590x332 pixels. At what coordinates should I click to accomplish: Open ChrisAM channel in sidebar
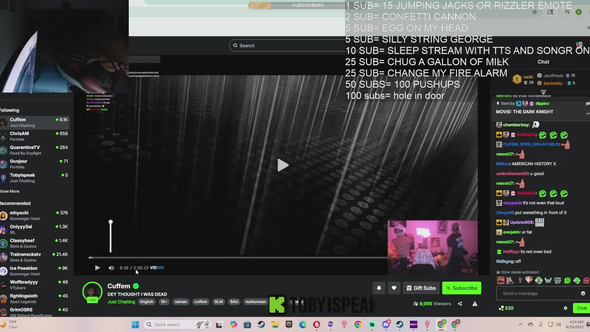click(35, 136)
